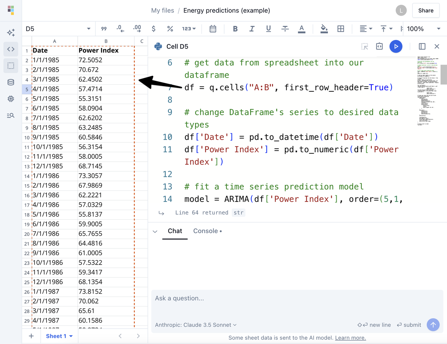Toggle bold formatting
Image resolution: width=447 pixels, height=344 pixels.
point(235,29)
